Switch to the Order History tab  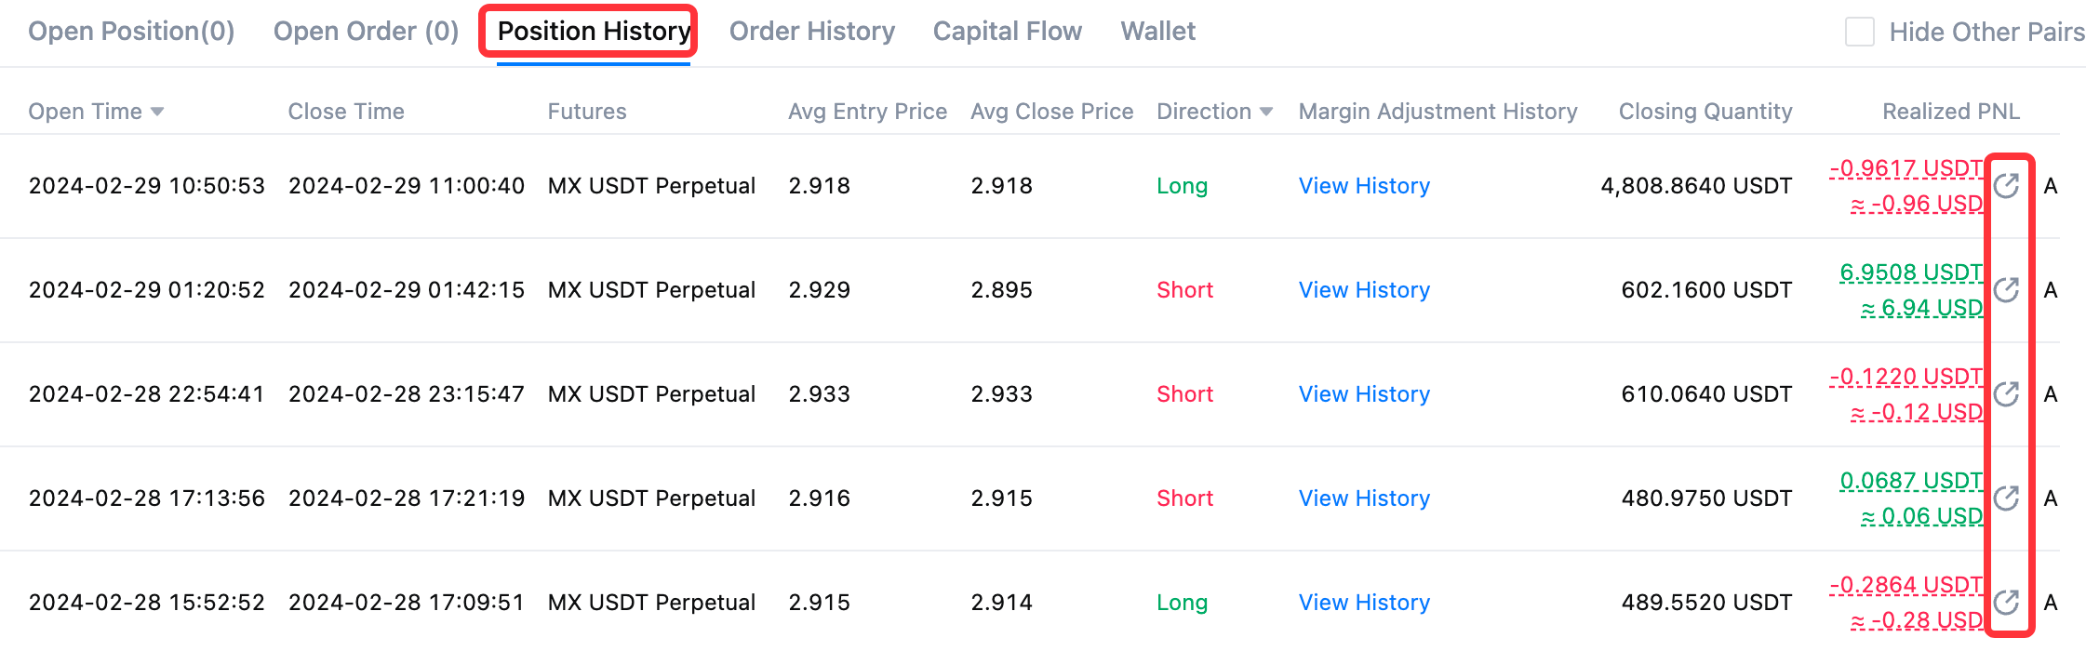(811, 32)
